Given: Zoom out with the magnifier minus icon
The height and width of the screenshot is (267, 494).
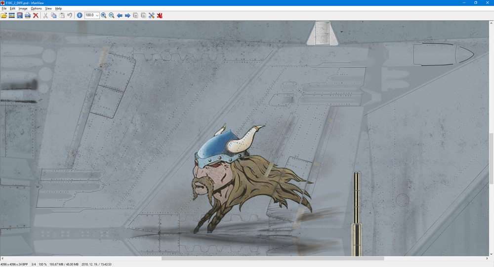Looking at the screenshot, I should click(x=112, y=15).
